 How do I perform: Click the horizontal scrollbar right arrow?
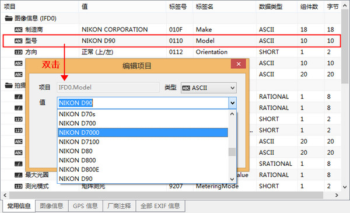pos(337,195)
